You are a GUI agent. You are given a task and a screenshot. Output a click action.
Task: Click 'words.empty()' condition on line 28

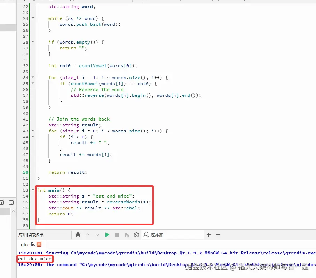(79, 42)
